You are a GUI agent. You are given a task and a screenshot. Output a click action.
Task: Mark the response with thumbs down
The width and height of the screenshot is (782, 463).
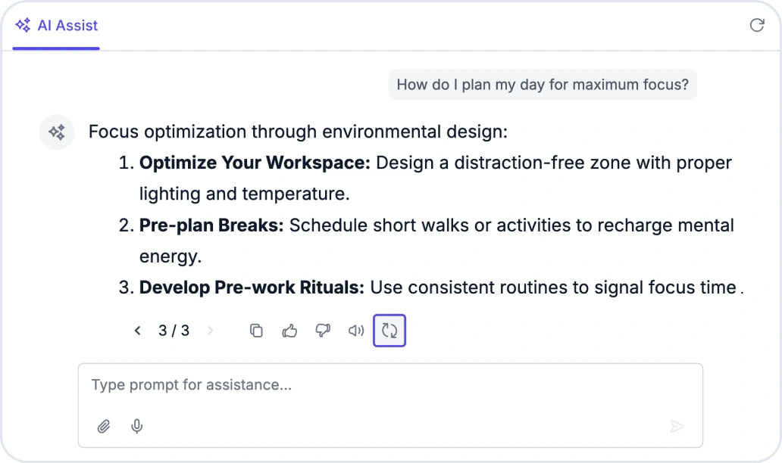(323, 331)
